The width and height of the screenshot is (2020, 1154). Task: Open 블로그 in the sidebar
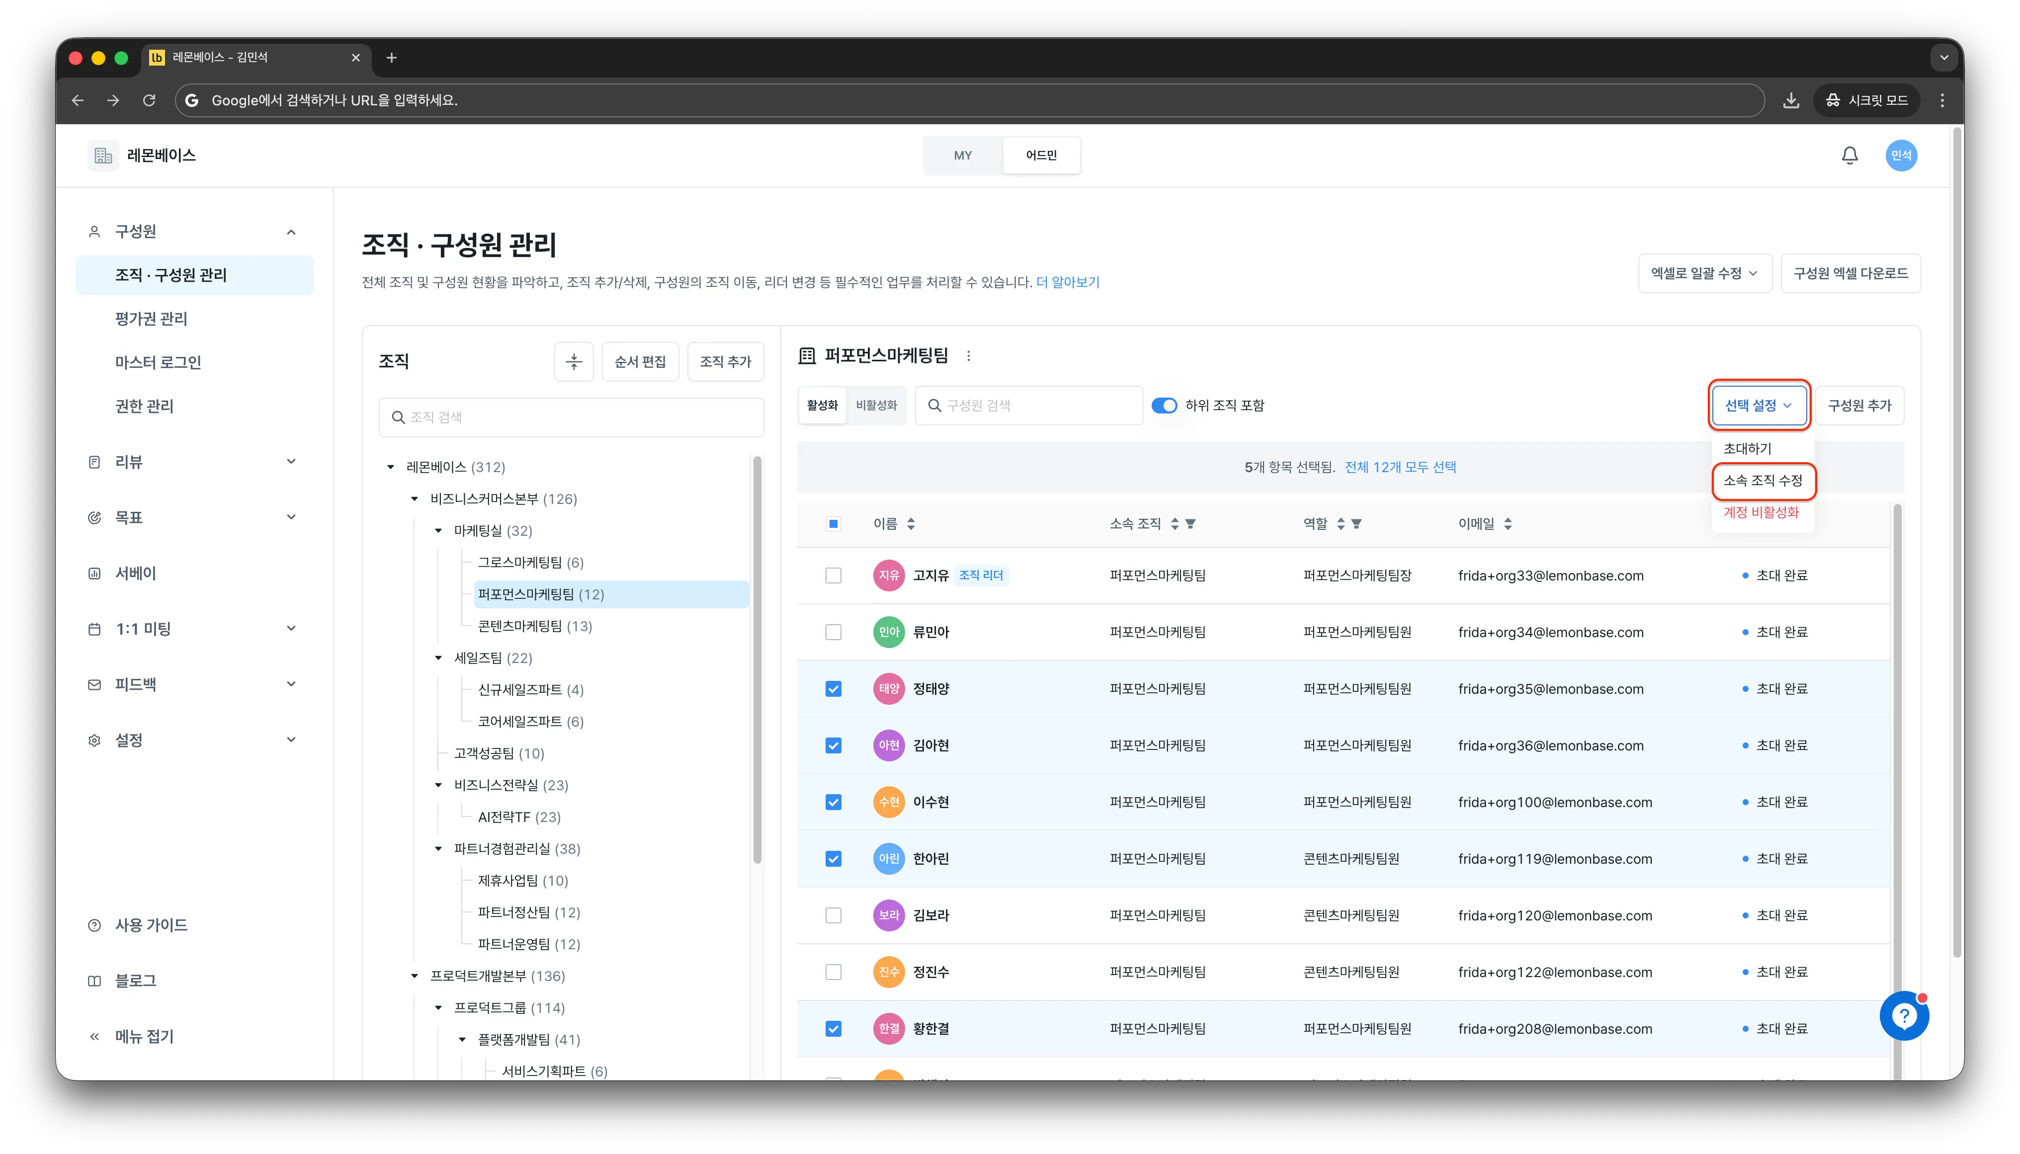pos(136,981)
